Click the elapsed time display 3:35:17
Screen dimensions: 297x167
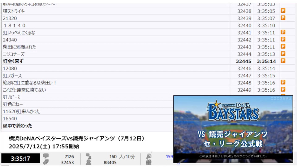(x=20, y=158)
